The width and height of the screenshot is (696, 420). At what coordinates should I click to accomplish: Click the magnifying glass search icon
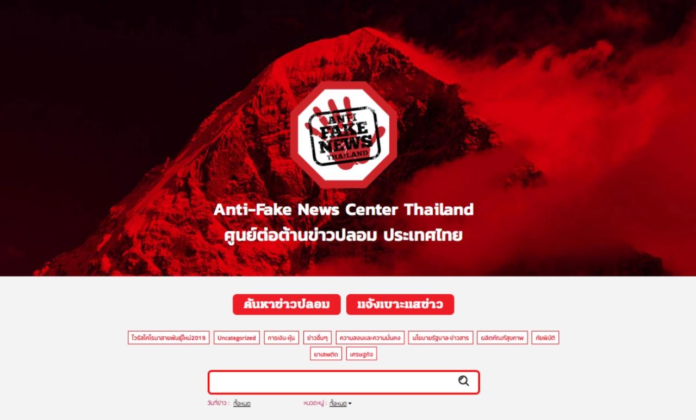pos(463,381)
